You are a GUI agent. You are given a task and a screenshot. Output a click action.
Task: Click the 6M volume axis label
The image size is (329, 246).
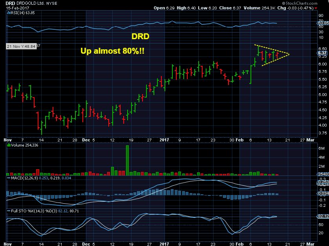pos(322,148)
